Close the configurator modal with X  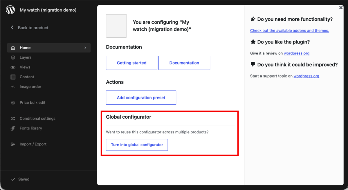pos(341,7)
